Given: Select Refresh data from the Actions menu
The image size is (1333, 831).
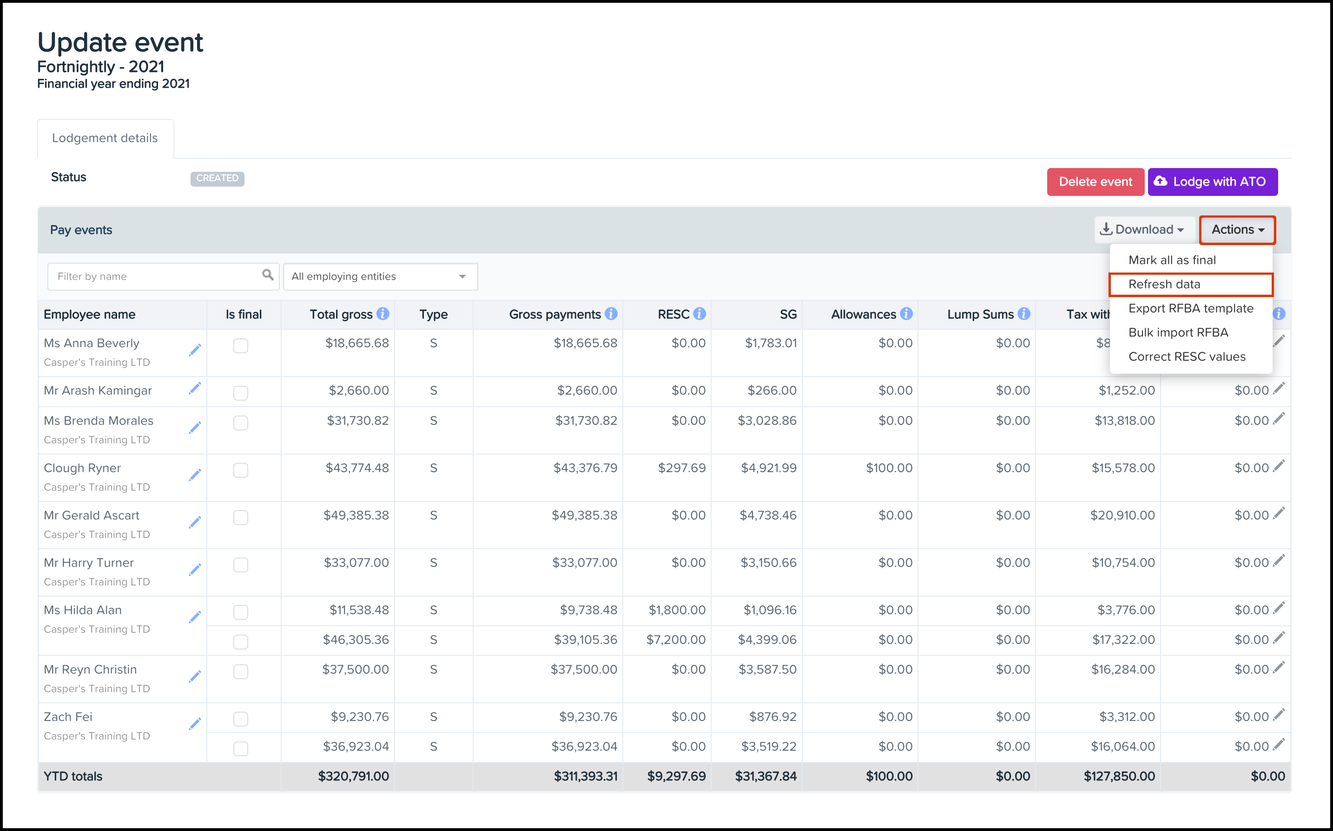Looking at the screenshot, I should click(x=1164, y=284).
